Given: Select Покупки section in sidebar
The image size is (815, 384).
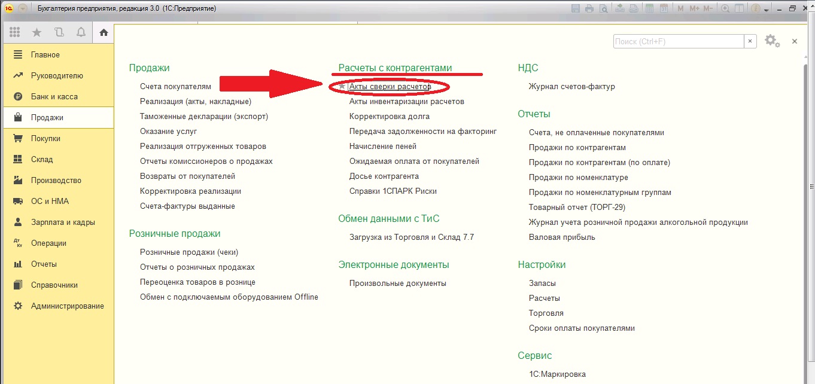Looking at the screenshot, I should tap(45, 139).
